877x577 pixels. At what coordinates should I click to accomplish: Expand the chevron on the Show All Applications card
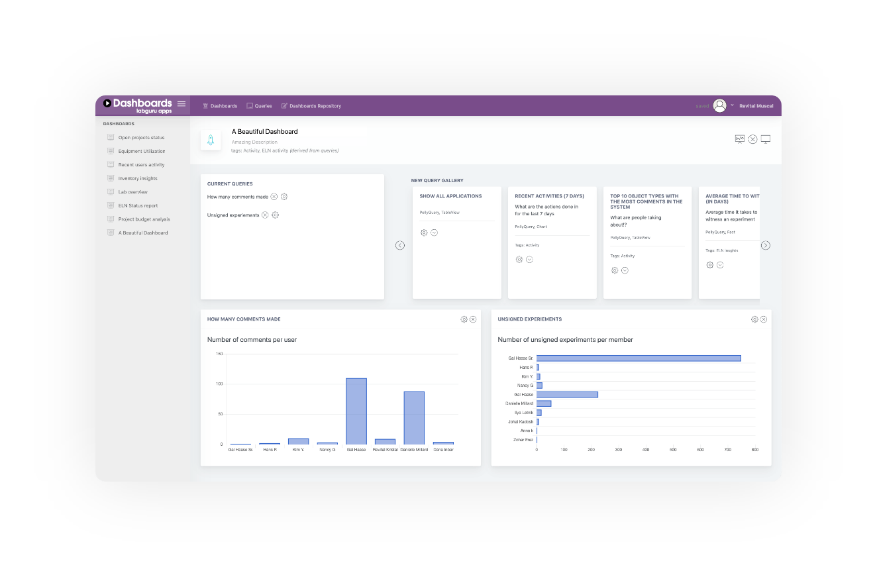coord(435,233)
